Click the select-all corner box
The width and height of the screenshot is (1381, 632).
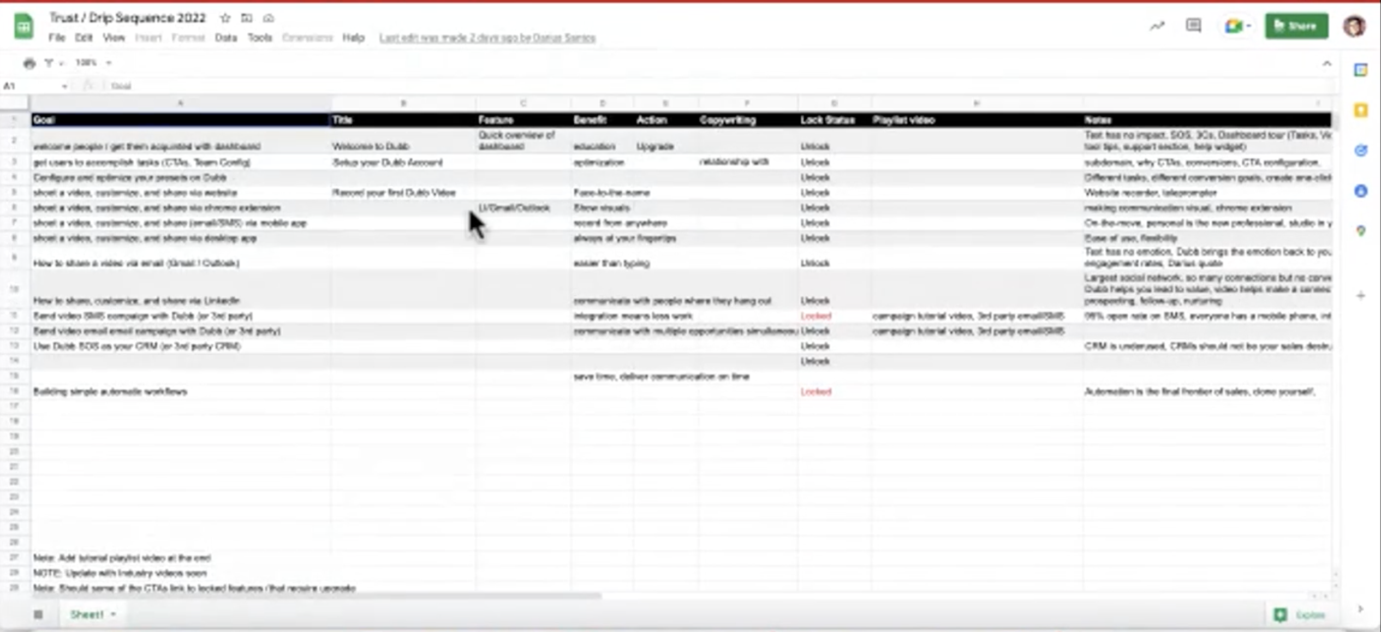coord(14,103)
